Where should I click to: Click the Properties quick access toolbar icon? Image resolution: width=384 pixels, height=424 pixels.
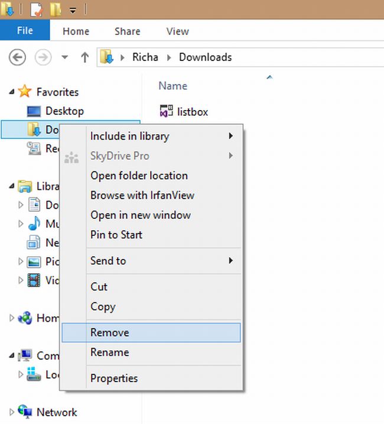tap(36, 9)
